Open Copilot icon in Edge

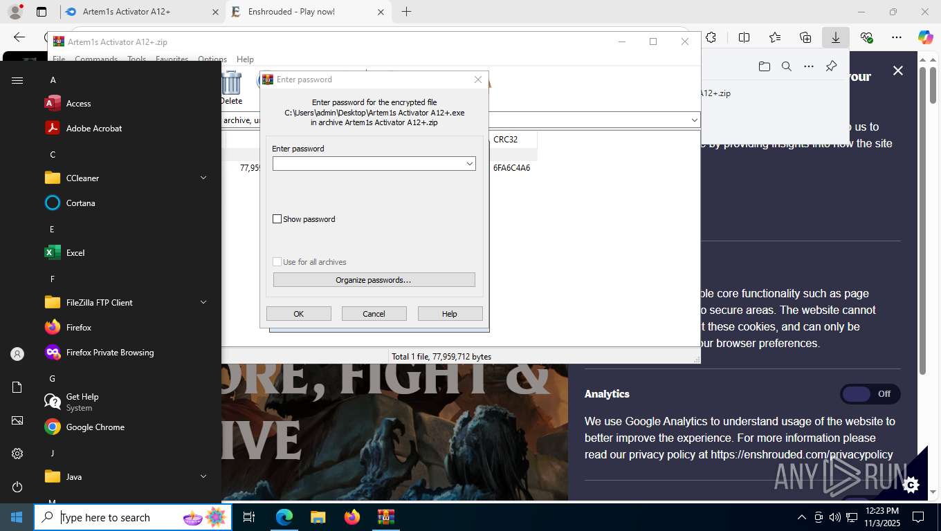926,38
